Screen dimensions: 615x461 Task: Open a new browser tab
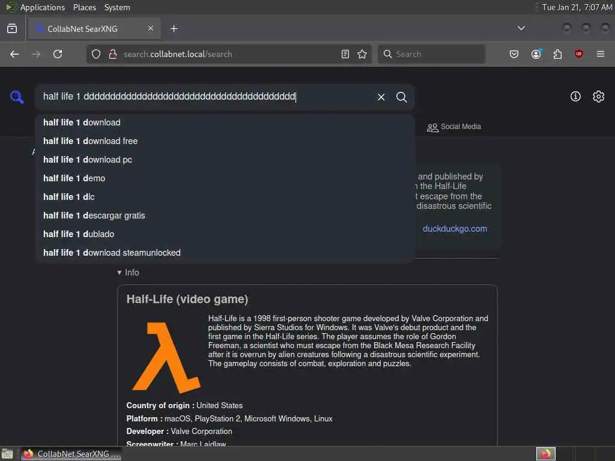[174, 29]
